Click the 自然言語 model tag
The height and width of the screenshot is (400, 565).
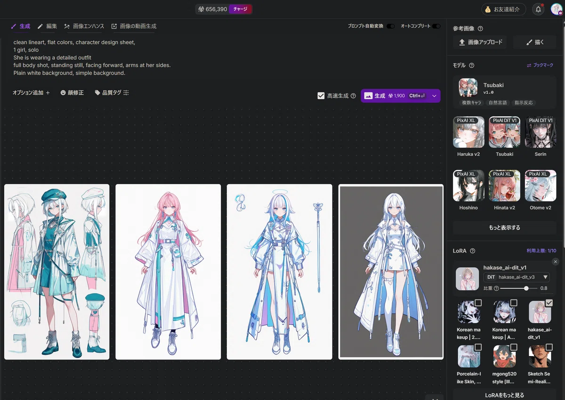click(x=498, y=103)
